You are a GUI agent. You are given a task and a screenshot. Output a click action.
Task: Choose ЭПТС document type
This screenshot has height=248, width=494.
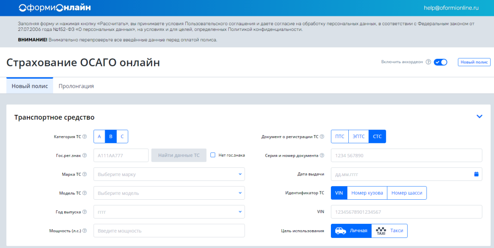[358, 137]
